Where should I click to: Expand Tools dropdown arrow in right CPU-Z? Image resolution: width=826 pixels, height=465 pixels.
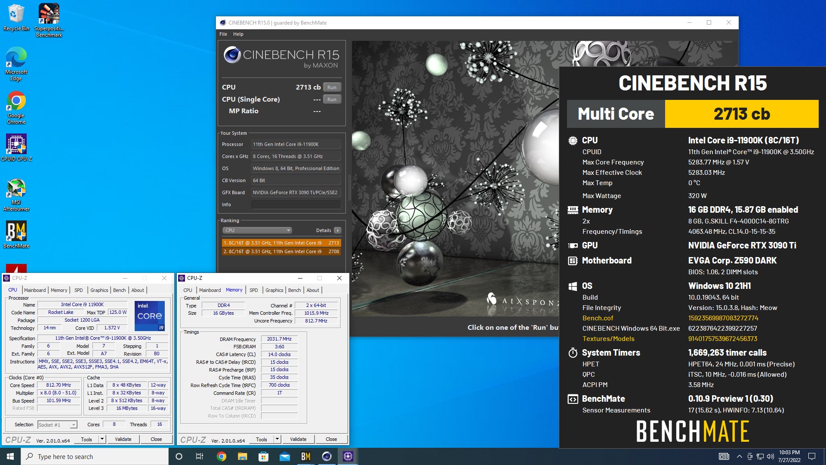[277, 439]
